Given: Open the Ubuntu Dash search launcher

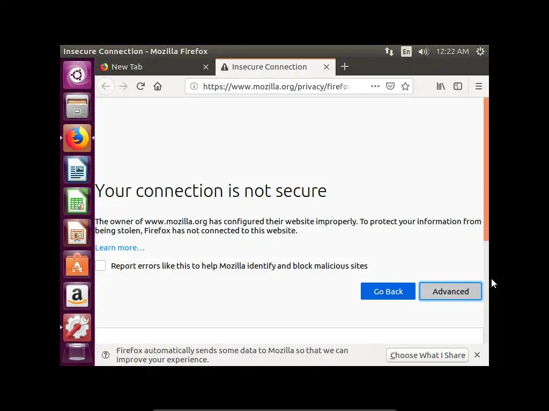Looking at the screenshot, I should 77,75.
